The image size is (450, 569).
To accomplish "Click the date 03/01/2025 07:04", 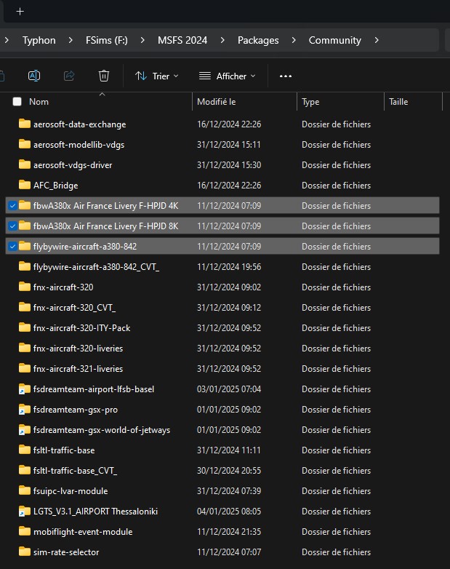I will point(229,389).
